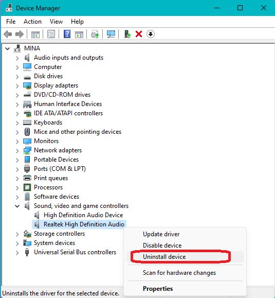275x298 pixels.
Task: Click the chip icon beside Processors
Action: [27, 187]
